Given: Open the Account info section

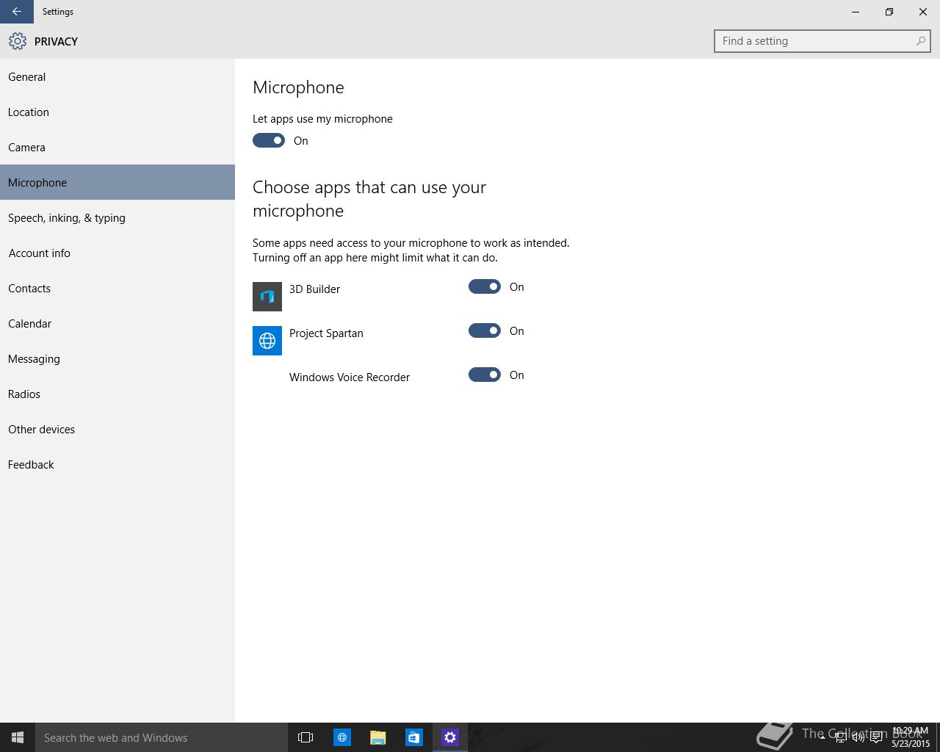Looking at the screenshot, I should click(x=117, y=253).
